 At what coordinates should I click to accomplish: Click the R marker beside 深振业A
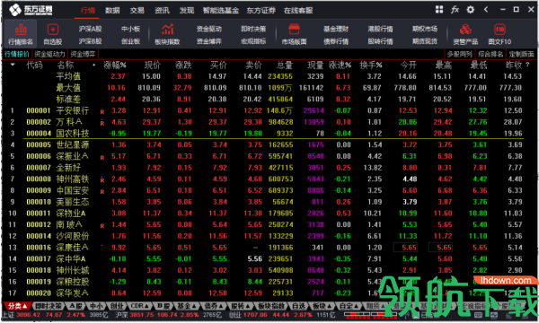coord(102,158)
